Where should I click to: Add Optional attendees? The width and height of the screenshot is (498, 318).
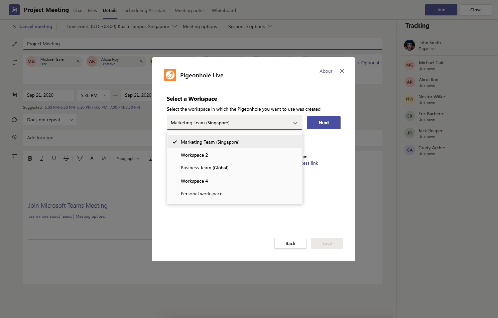(x=368, y=63)
